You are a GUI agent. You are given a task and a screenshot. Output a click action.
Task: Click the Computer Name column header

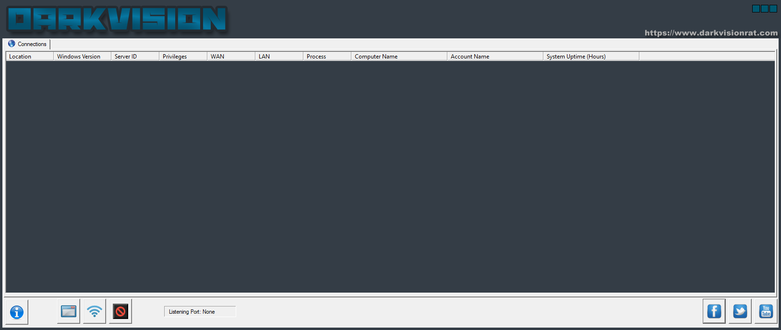tap(399, 57)
